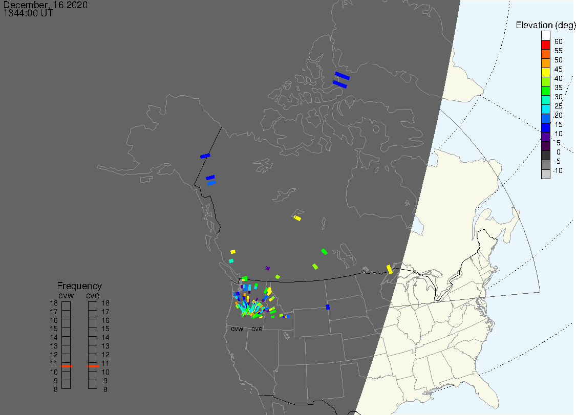This screenshot has height=415, width=576.
Task: Click the red marker on the cvw frequency bar
Action: 66,366
